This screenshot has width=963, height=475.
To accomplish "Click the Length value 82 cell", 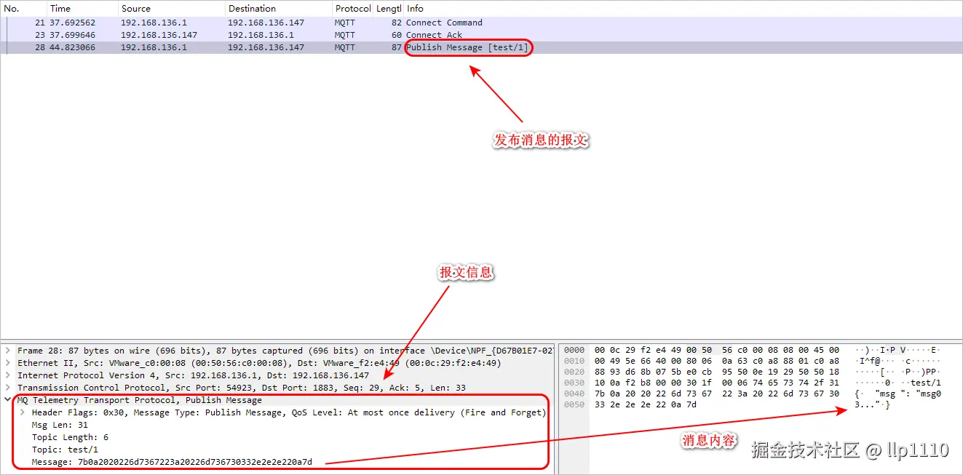I will [396, 23].
